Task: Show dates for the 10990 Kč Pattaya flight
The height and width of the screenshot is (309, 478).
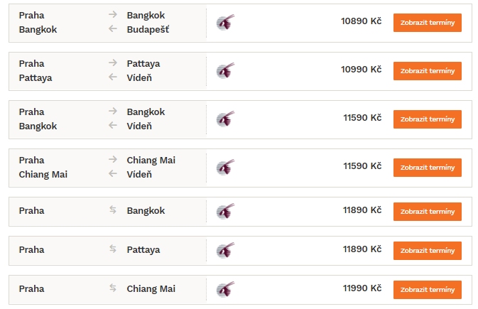Action: click(428, 71)
